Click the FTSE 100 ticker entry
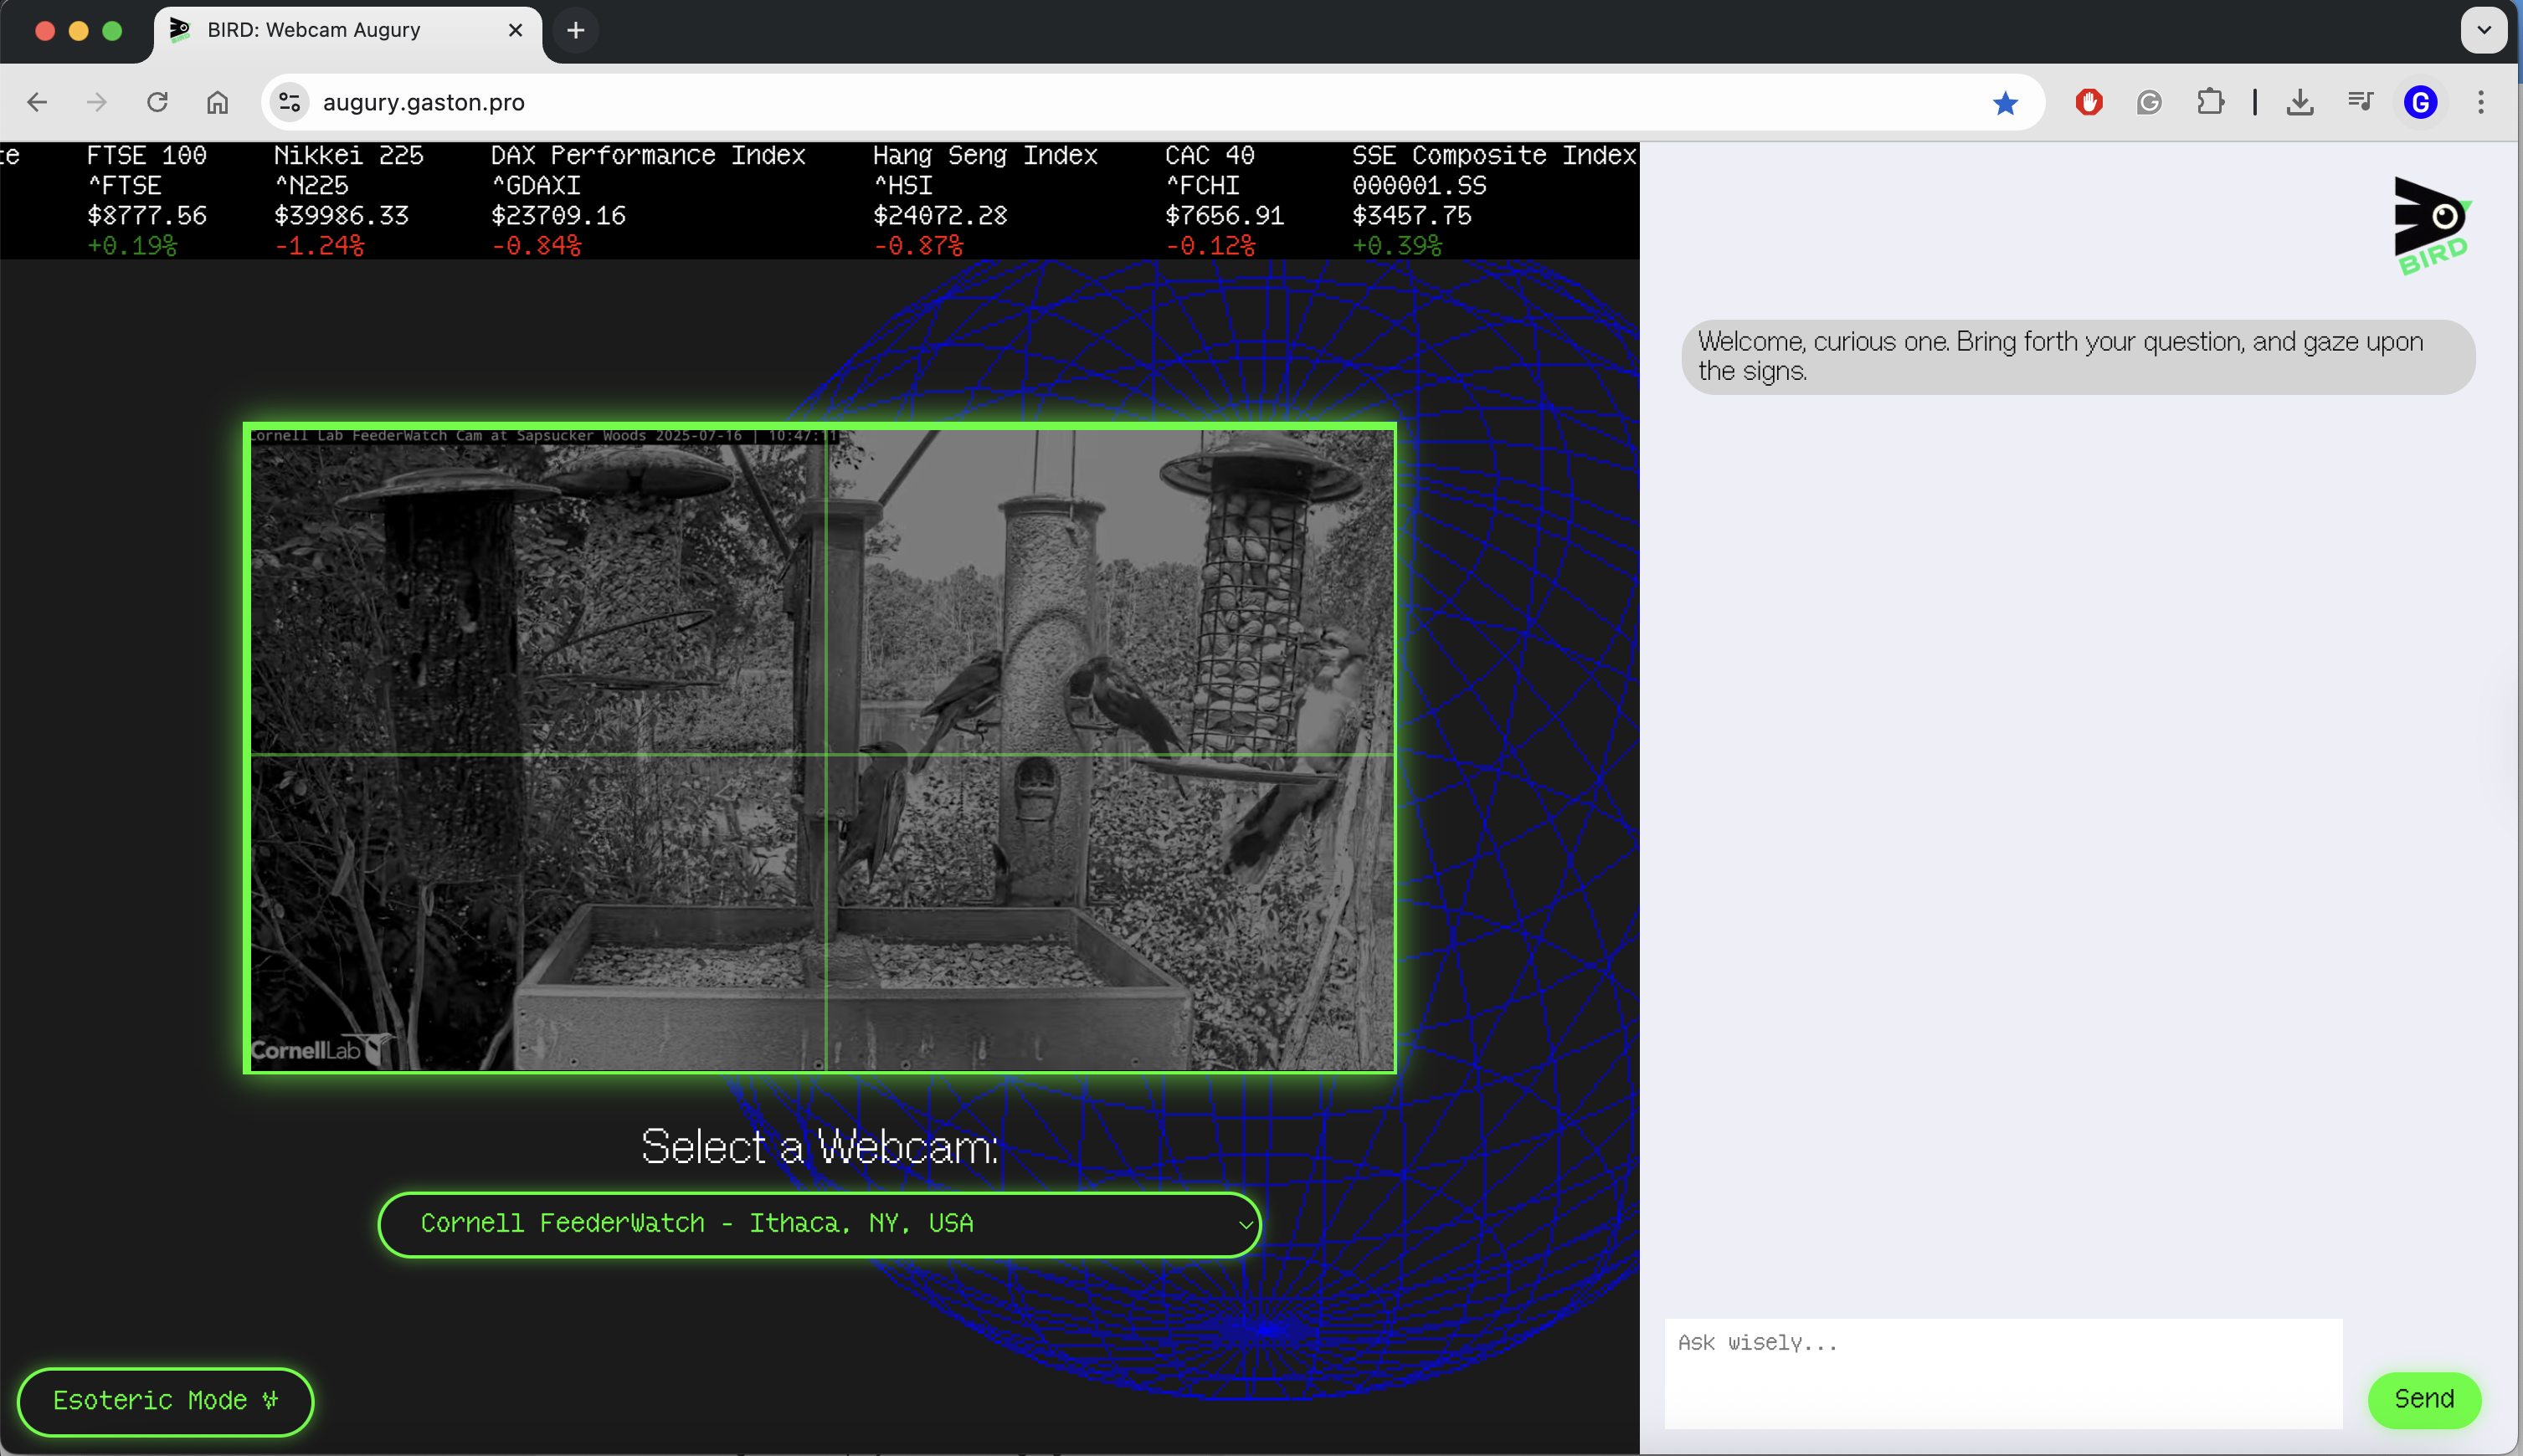The height and width of the screenshot is (1456, 2523). tap(146, 200)
